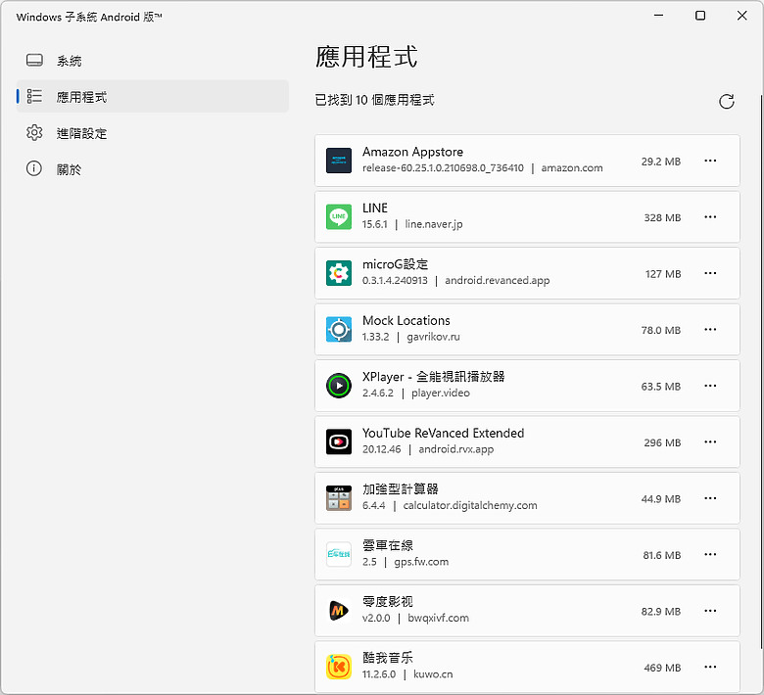
Task: Click the Mock Locations app icon
Action: [x=339, y=329]
